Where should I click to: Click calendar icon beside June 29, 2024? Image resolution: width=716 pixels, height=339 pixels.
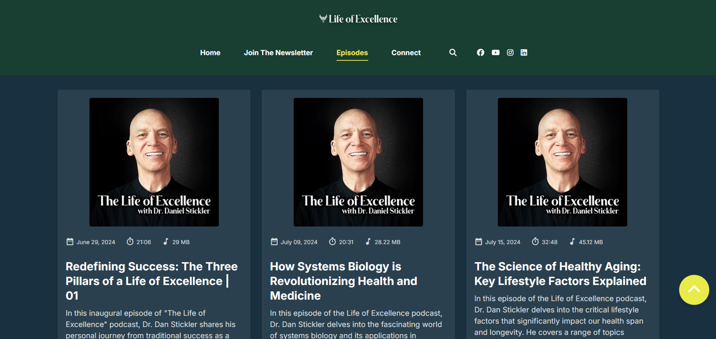click(x=70, y=242)
